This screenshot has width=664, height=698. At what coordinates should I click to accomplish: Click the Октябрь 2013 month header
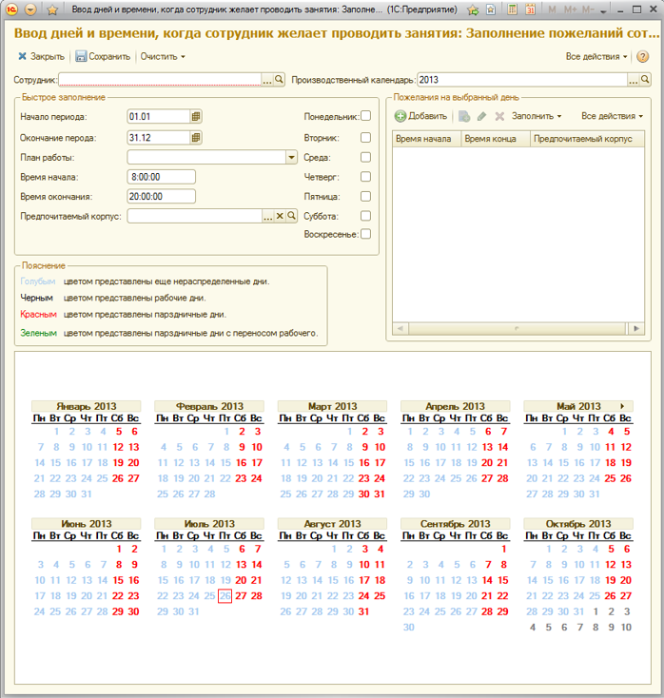tap(578, 523)
